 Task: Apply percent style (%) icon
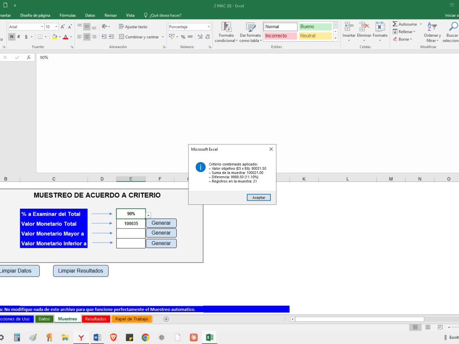coord(183,37)
